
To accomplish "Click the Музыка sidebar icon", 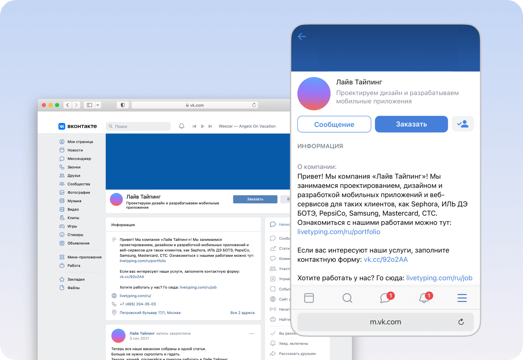I will [x=62, y=201].
